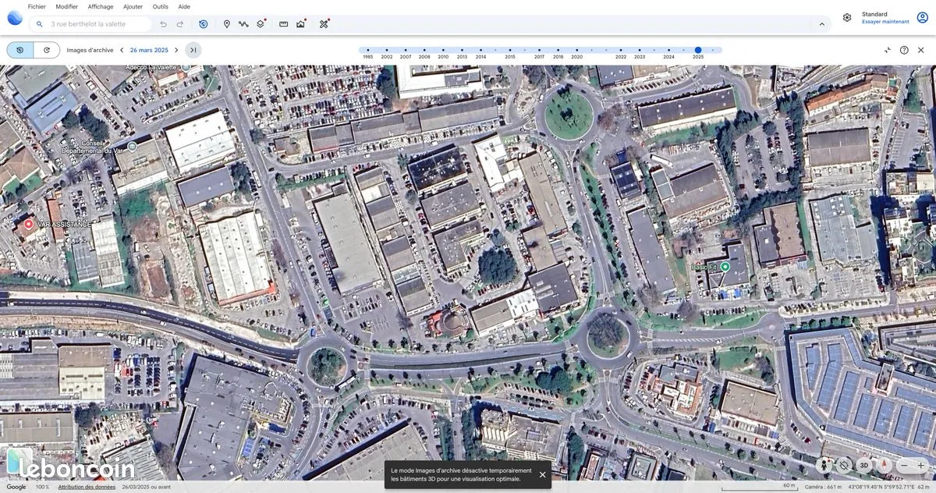Go to next archive image date
This screenshot has height=493, width=936.
tap(176, 50)
